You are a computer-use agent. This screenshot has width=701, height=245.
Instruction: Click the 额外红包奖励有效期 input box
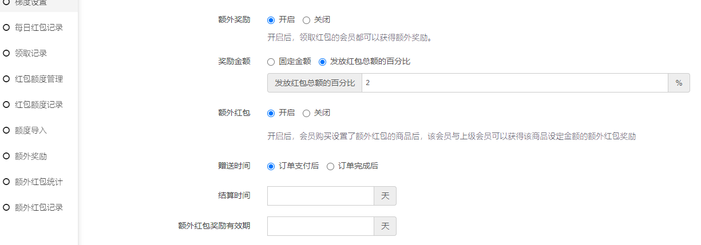(x=320, y=226)
